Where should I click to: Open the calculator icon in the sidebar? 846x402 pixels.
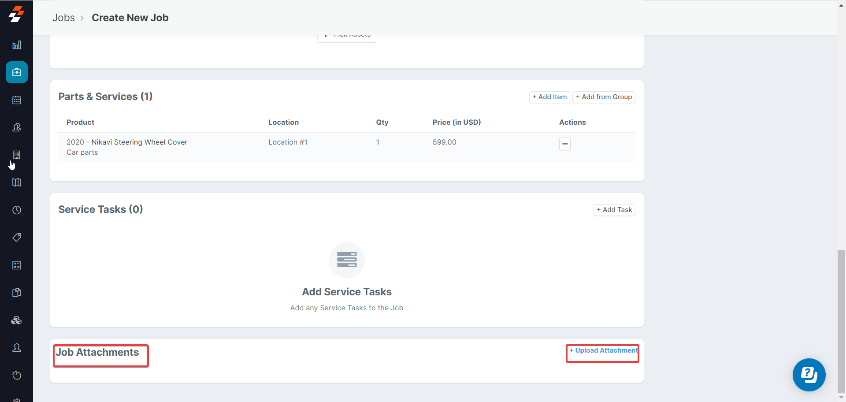click(17, 265)
